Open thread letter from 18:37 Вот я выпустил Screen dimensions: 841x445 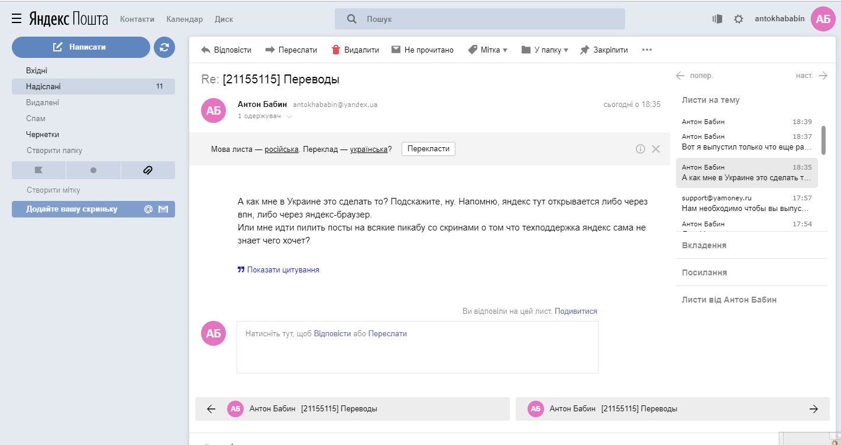click(747, 142)
